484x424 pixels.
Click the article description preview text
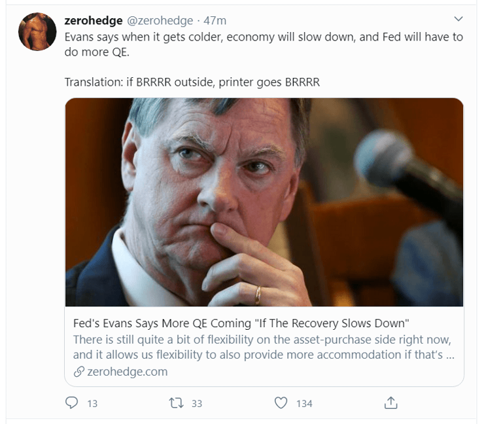point(263,347)
